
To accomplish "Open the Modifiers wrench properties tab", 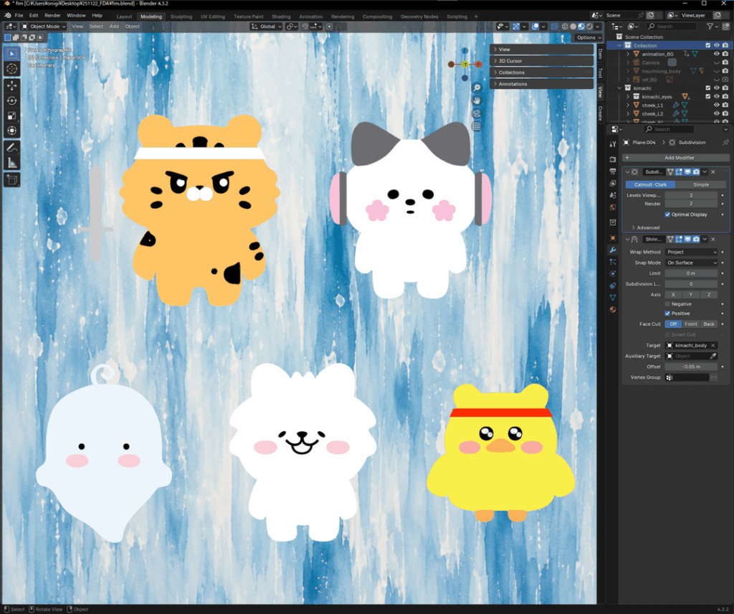I will pos(613,250).
